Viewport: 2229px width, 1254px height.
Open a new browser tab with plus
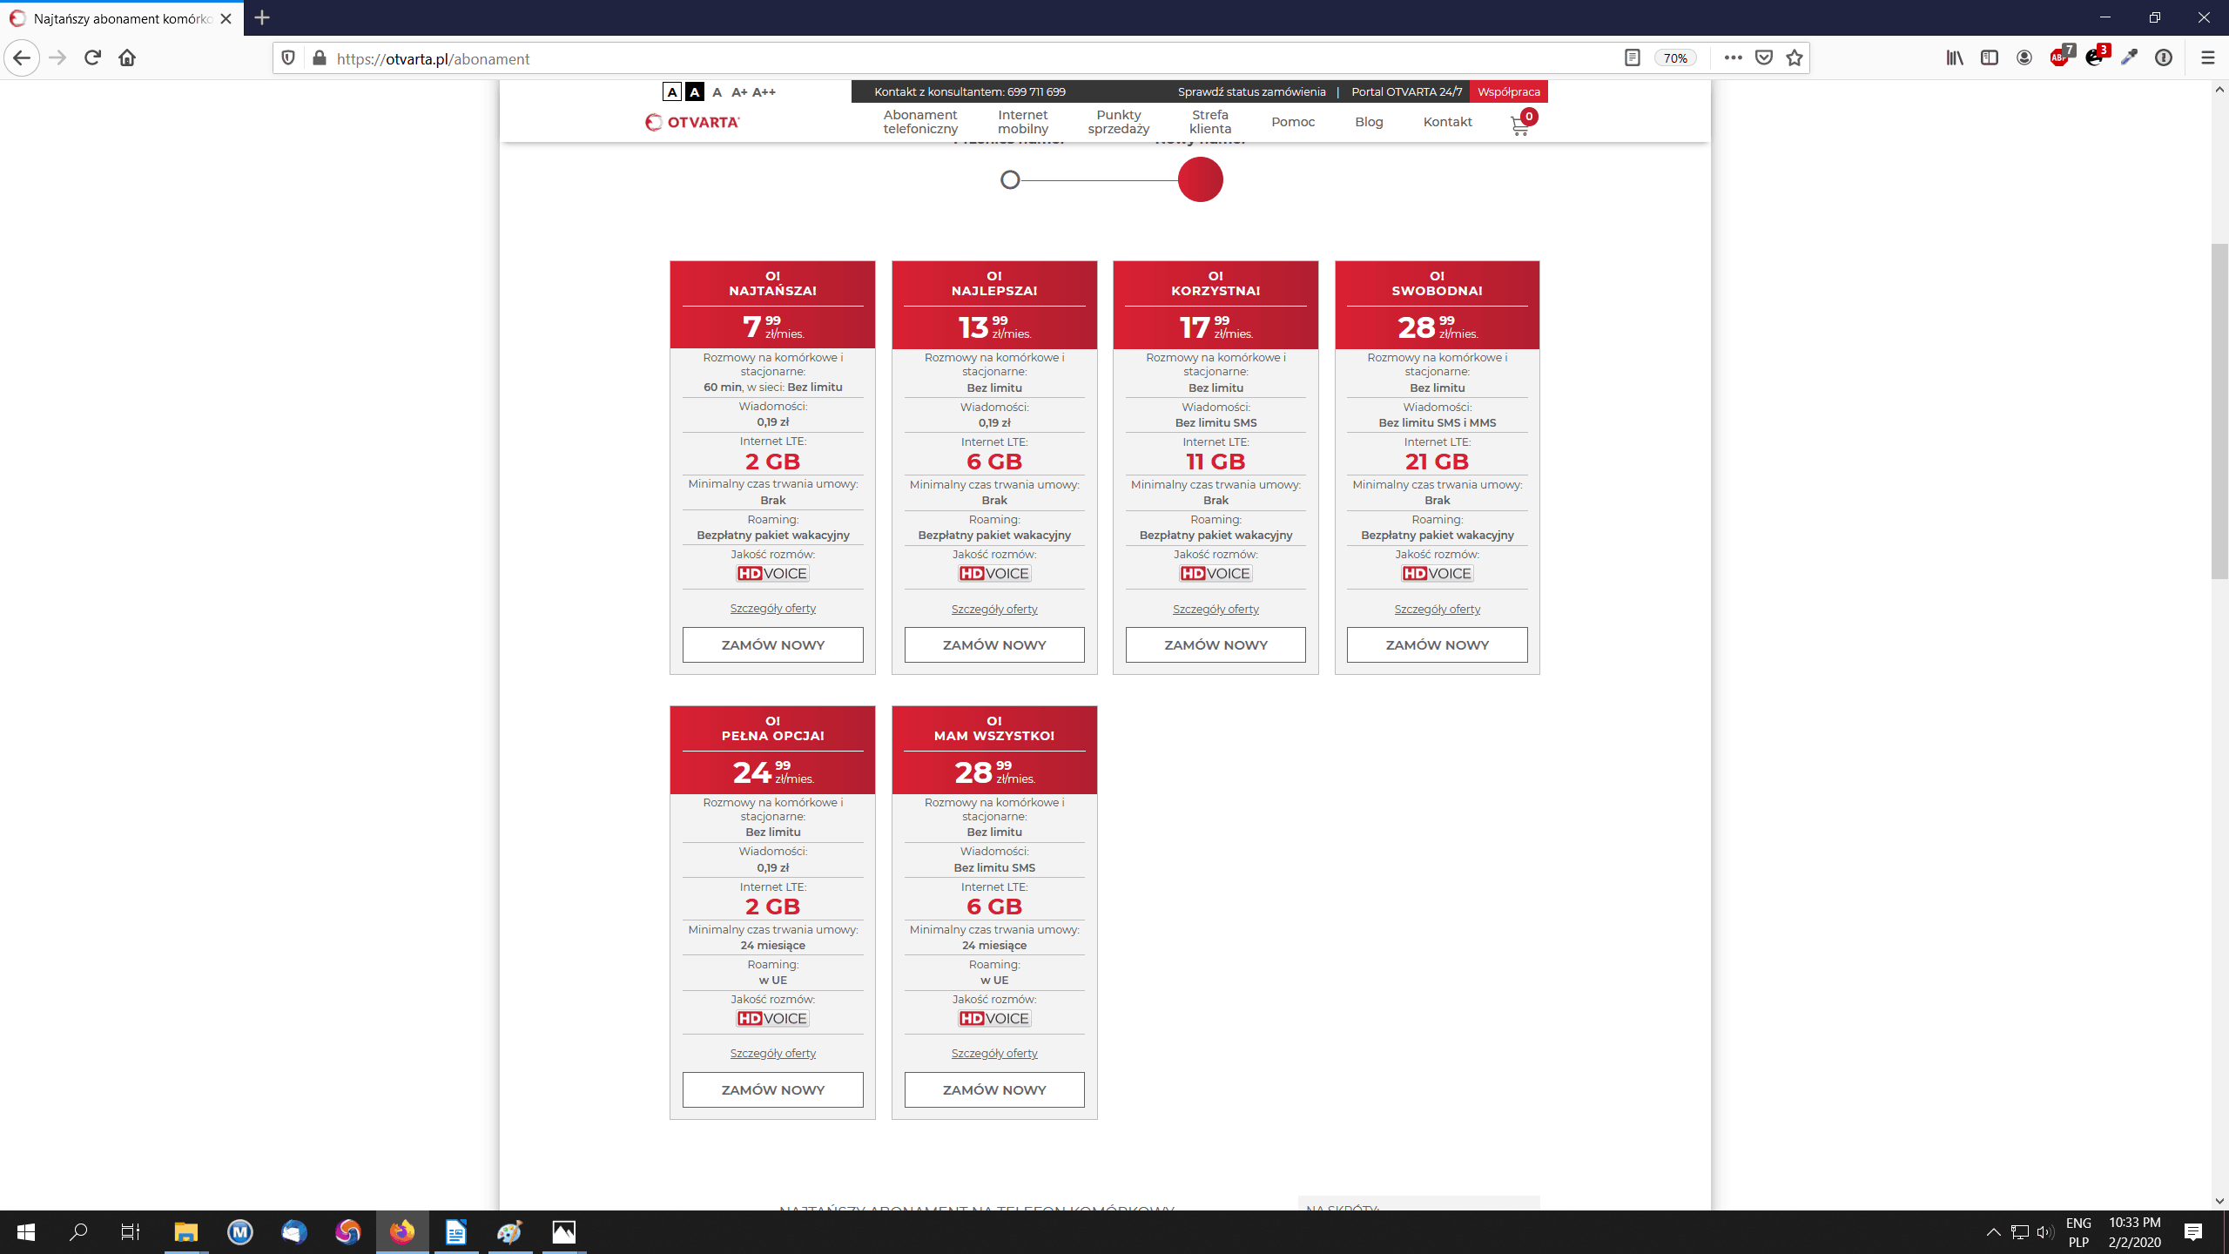pyautogui.click(x=262, y=17)
